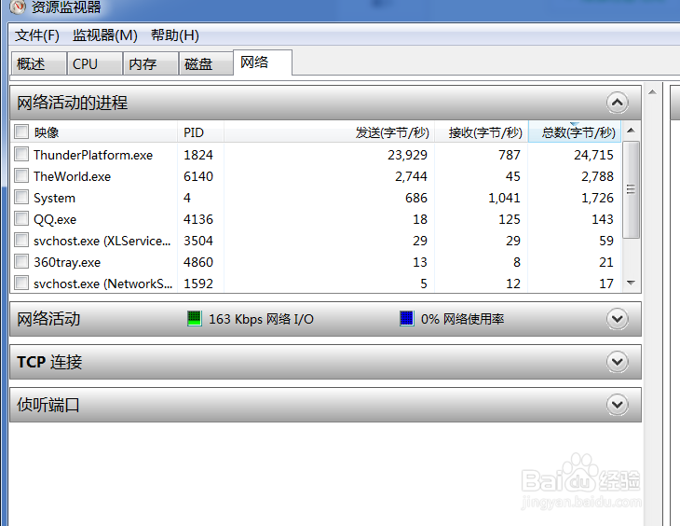The height and width of the screenshot is (526, 680).
Task: Open the 文件(F) menu
Action: click(x=37, y=35)
